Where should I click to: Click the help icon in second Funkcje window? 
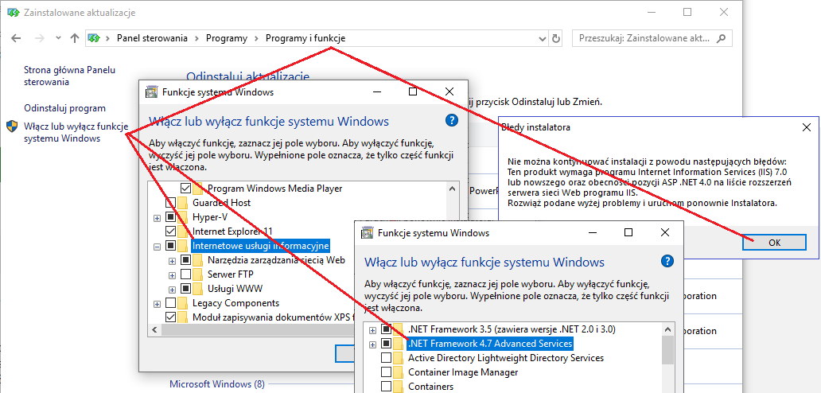point(667,261)
